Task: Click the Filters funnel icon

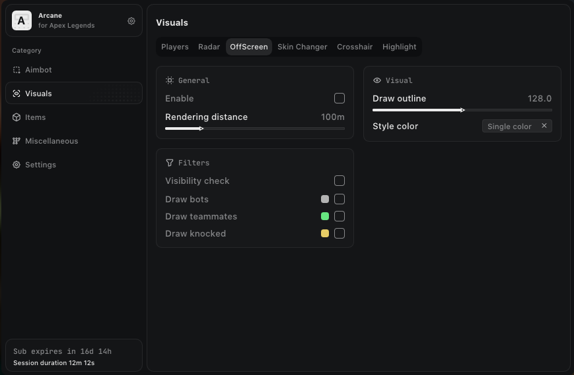Action: (x=170, y=163)
